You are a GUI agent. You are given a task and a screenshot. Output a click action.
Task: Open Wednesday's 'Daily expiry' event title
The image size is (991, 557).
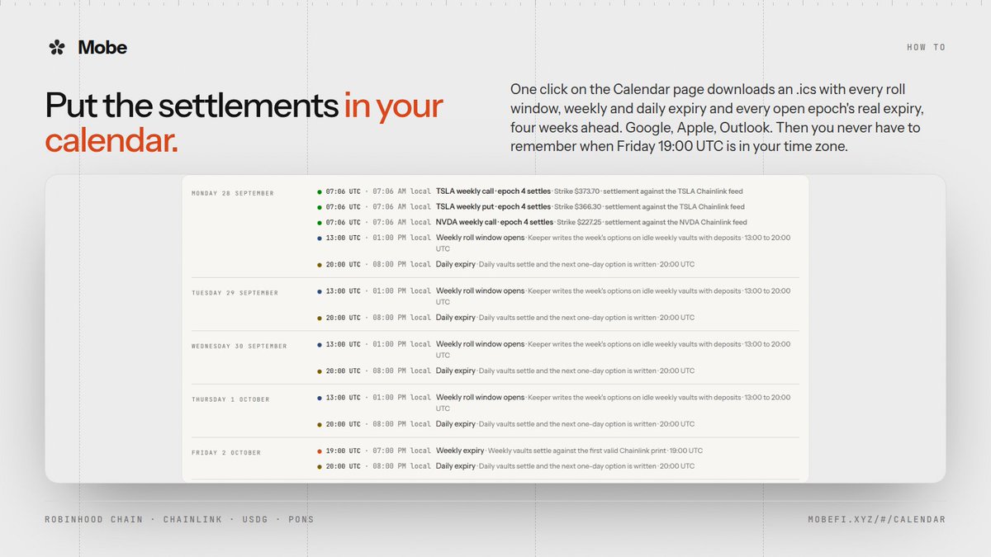tap(456, 371)
